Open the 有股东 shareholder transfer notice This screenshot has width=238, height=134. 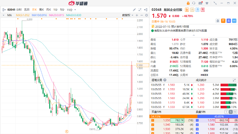pyautogui.click(x=181, y=31)
